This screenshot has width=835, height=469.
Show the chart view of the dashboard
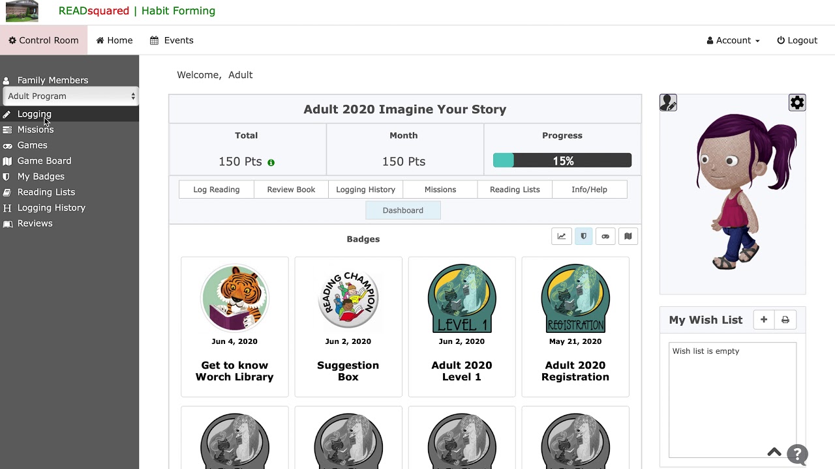point(562,236)
